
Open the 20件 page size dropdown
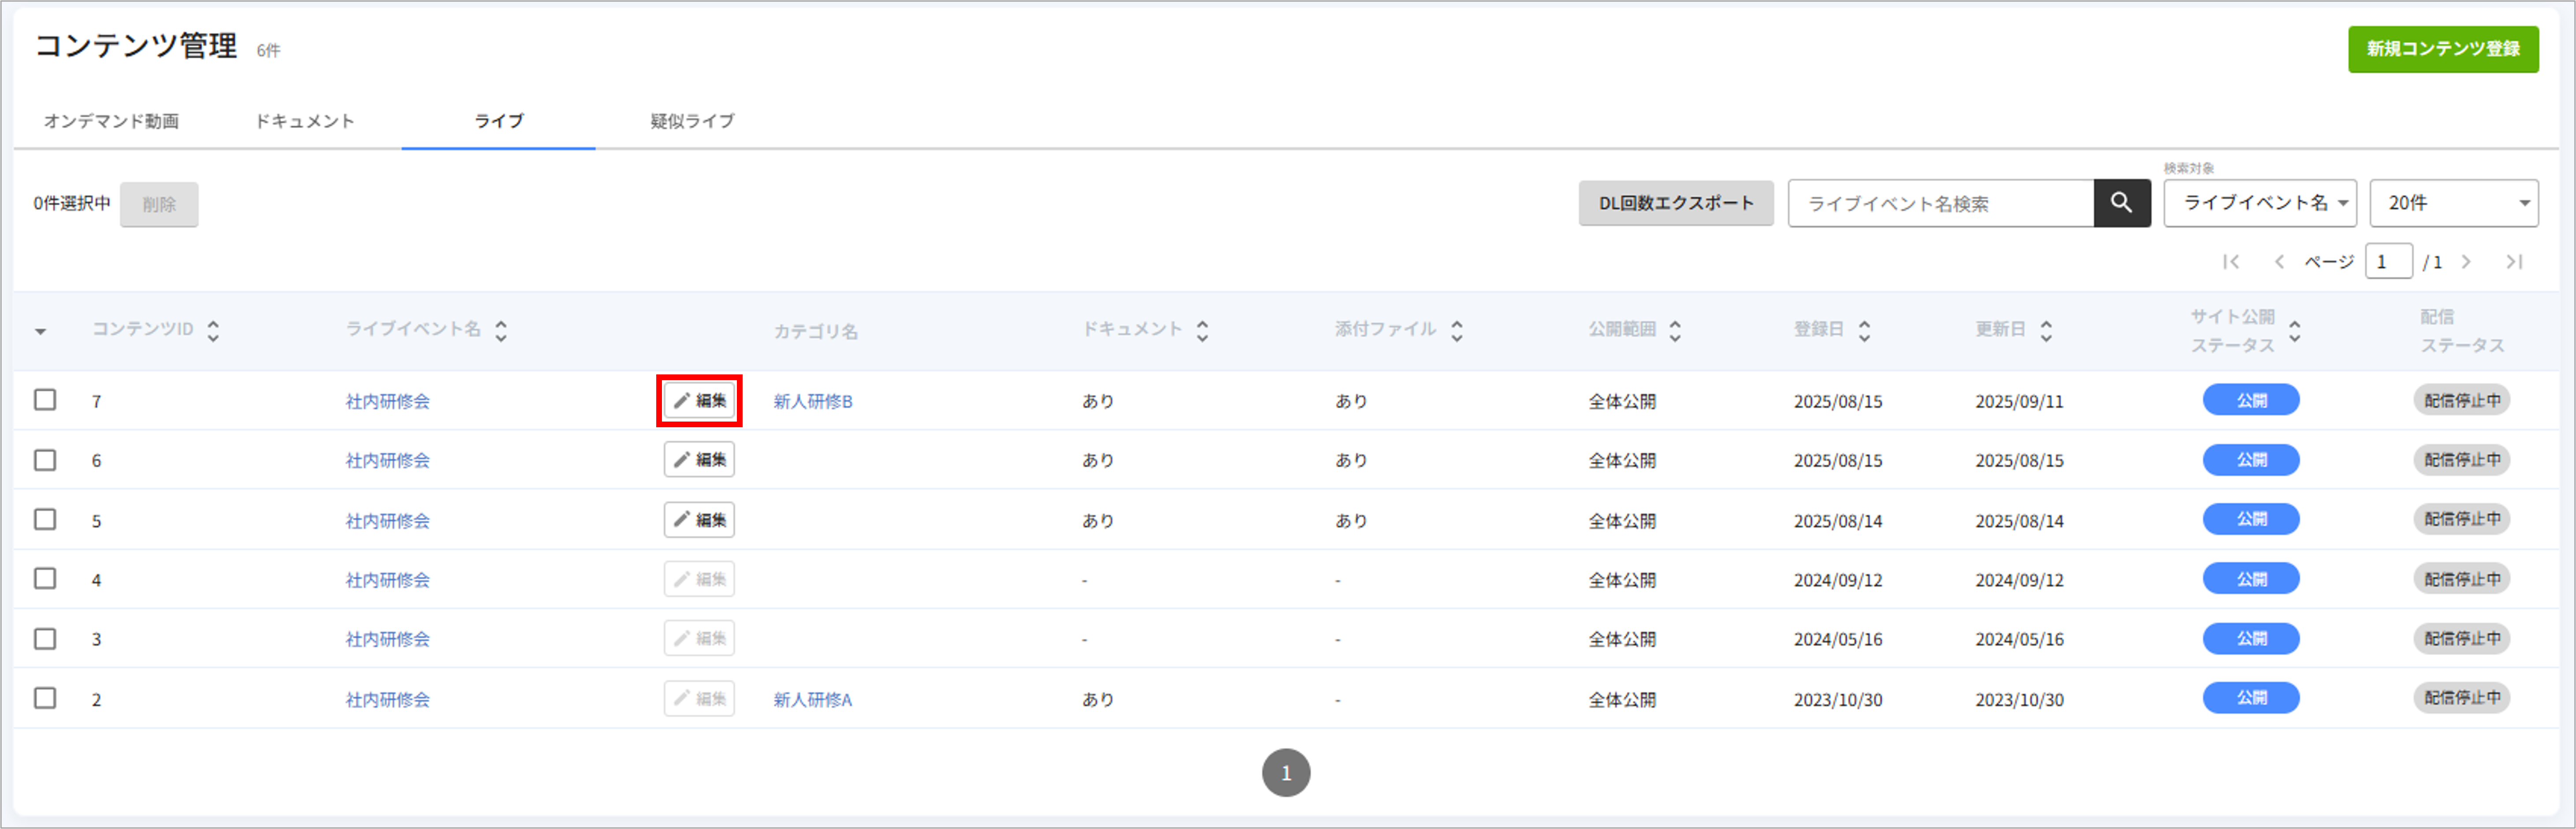(2454, 203)
